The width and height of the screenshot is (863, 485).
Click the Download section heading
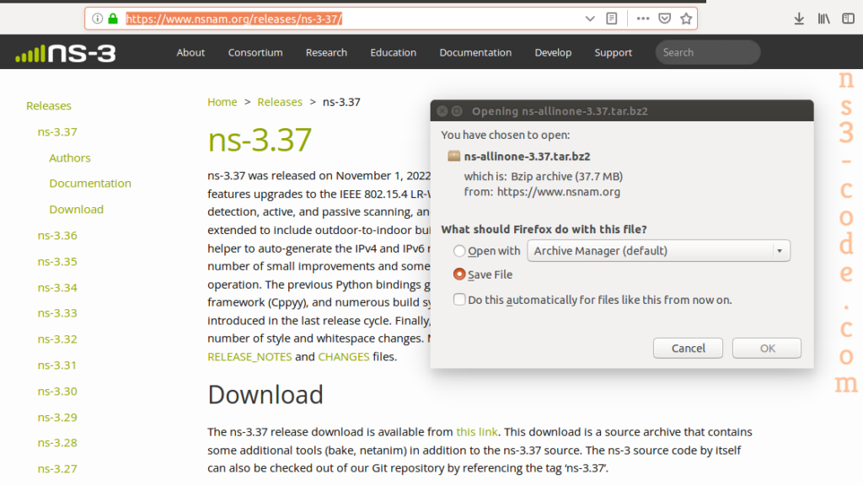pyautogui.click(x=265, y=395)
